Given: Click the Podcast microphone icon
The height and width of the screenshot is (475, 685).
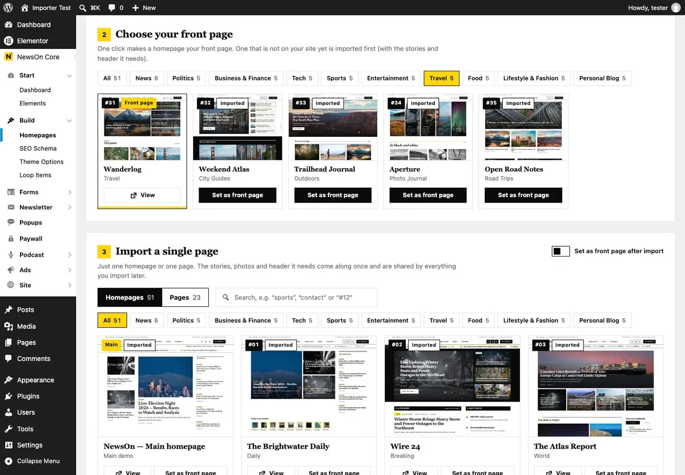Looking at the screenshot, I should point(11,255).
